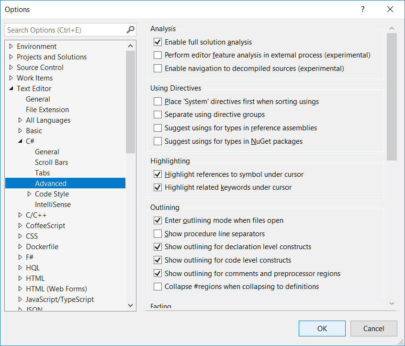This screenshot has width=405, height=346.
Task: Click settings panel scroll-up arrow
Action: point(392,29)
